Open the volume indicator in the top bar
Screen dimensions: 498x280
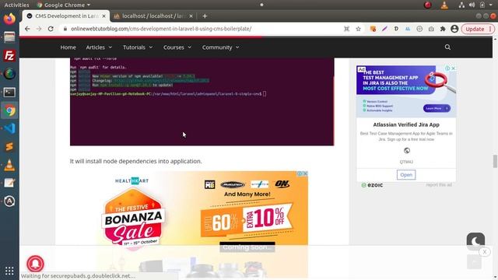tap(472, 5)
